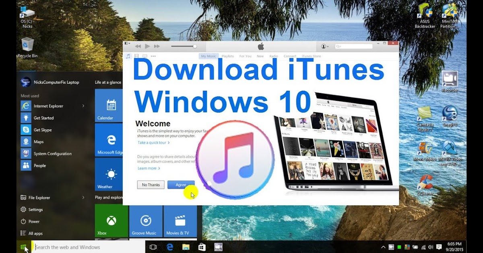Open iTunes window menu dropdown in title bar
The width and height of the screenshot is (483, 253).
click(x=127, y=43)
